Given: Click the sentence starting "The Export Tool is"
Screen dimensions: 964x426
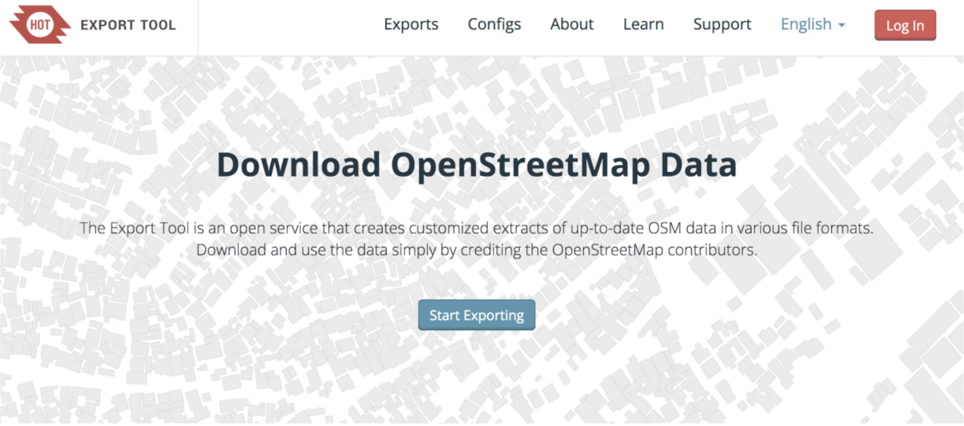Looking at the screenshot, I should coord(477,228).
